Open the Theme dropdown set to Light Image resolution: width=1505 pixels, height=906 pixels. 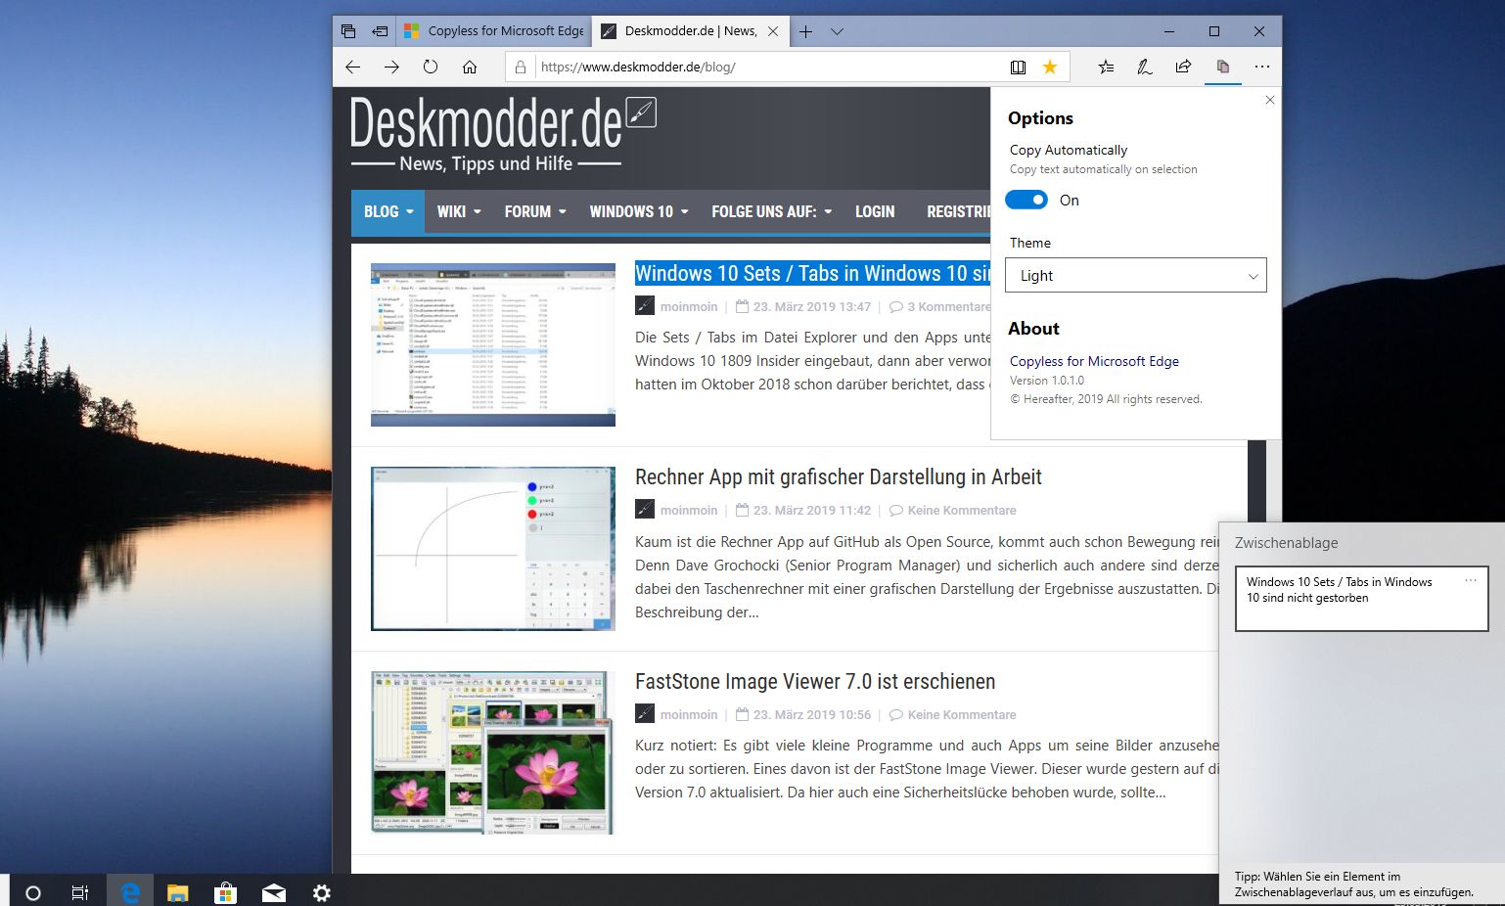click(1135, 275)
